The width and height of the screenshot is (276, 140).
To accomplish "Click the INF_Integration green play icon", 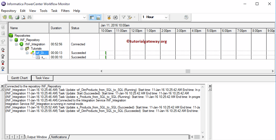I will (21, 44).
